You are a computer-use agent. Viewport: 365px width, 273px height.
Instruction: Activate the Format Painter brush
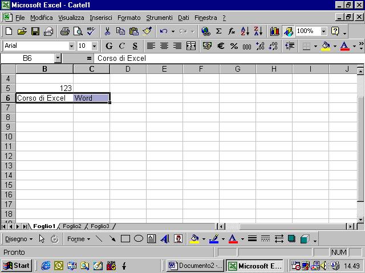point(147,31)
